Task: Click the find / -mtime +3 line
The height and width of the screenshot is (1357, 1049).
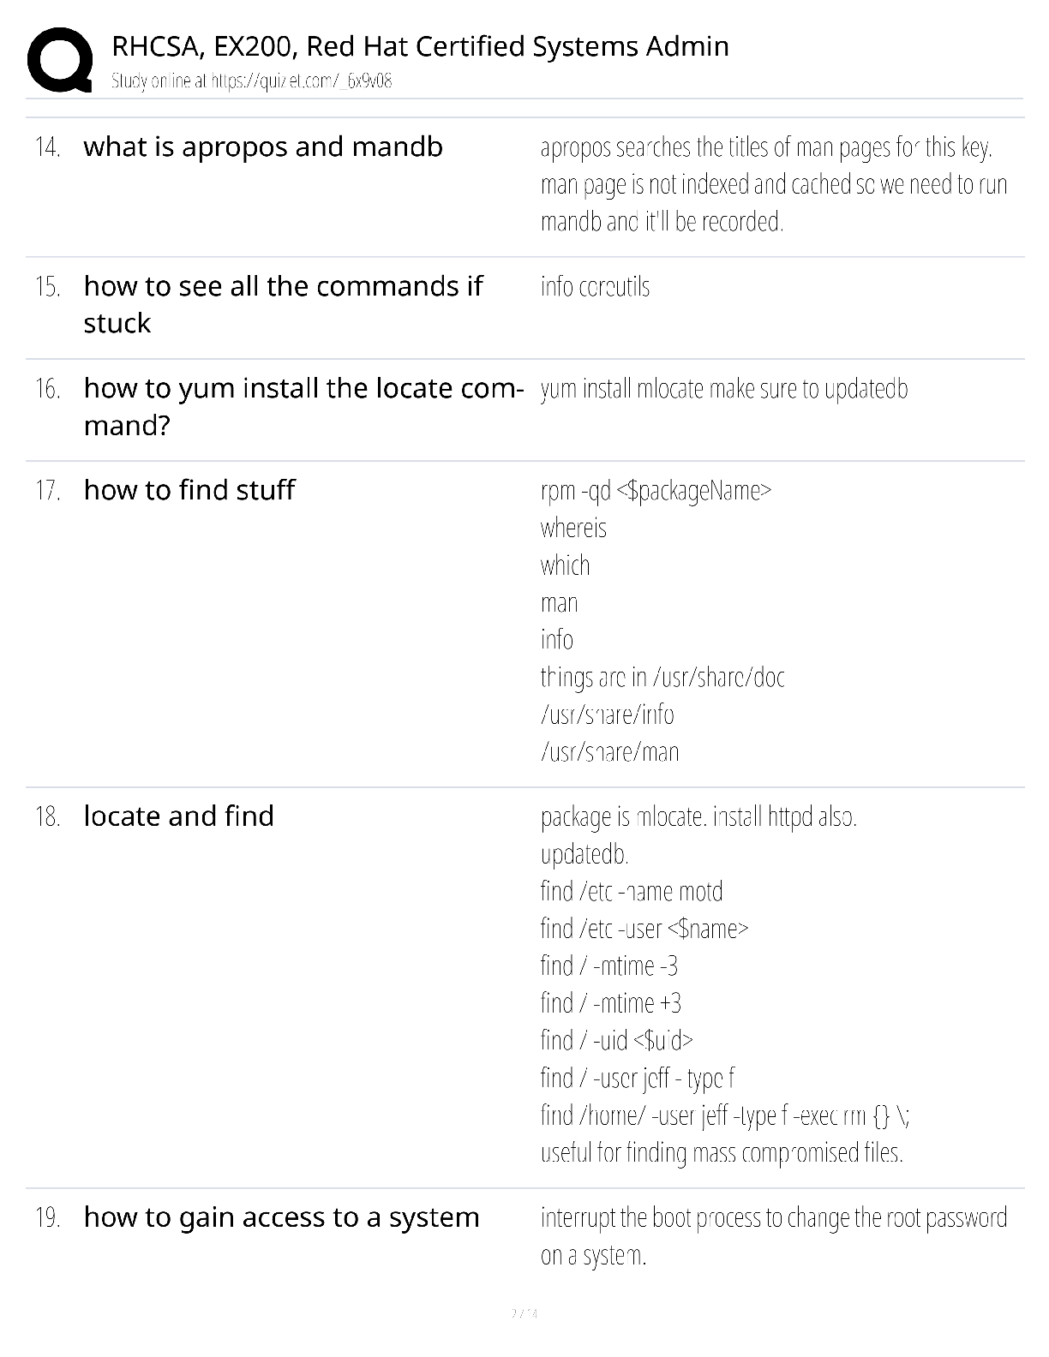Action: coord(611,1003)
